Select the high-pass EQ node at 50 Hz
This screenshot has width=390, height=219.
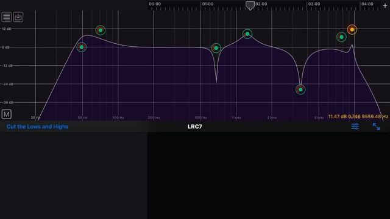82,47
